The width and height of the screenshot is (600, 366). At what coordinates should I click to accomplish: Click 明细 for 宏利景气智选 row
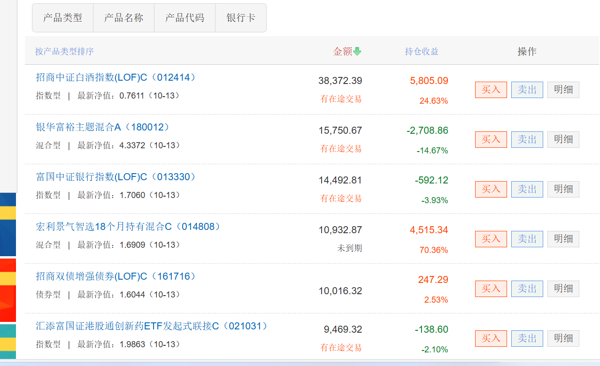(x=563, y=239)
